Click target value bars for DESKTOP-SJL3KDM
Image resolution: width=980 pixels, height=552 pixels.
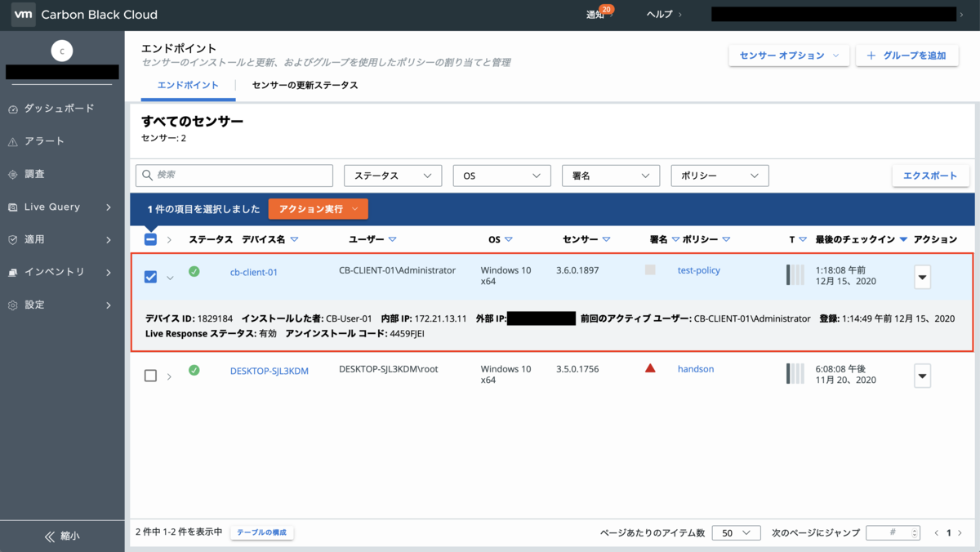[x=795, y=373]
